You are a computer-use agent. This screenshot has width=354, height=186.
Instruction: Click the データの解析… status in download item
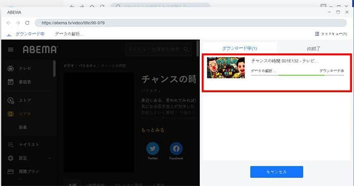(x=263, y=71)
